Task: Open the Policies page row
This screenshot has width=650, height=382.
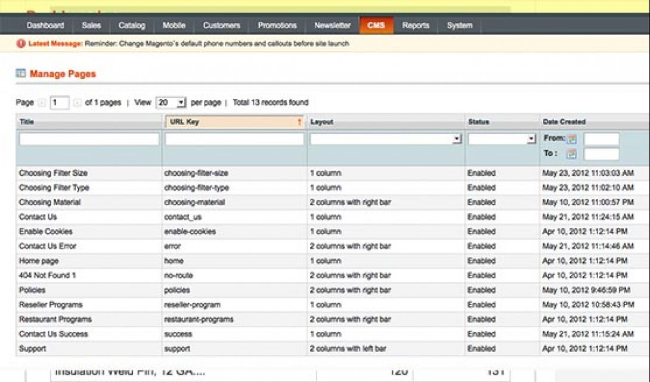Action: click(x=333, y=290)
